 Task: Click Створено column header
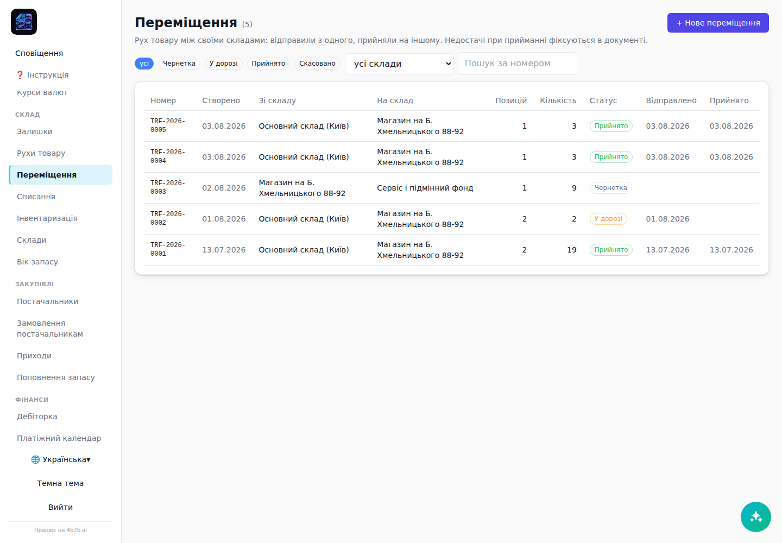click(221, 100)
